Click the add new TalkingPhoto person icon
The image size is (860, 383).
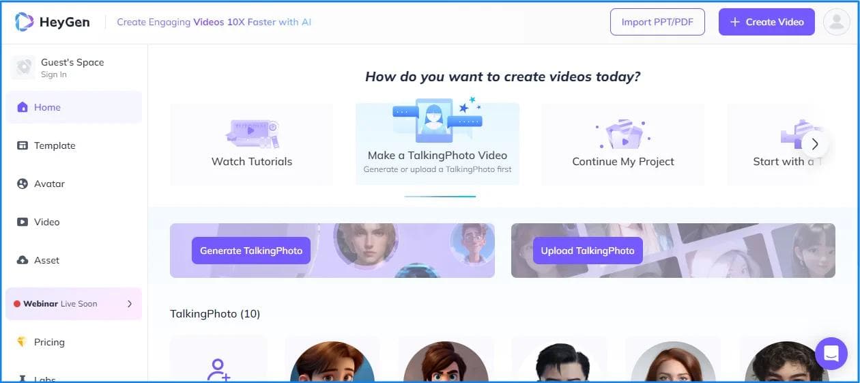pyautogui.click(x=218, y=369)
